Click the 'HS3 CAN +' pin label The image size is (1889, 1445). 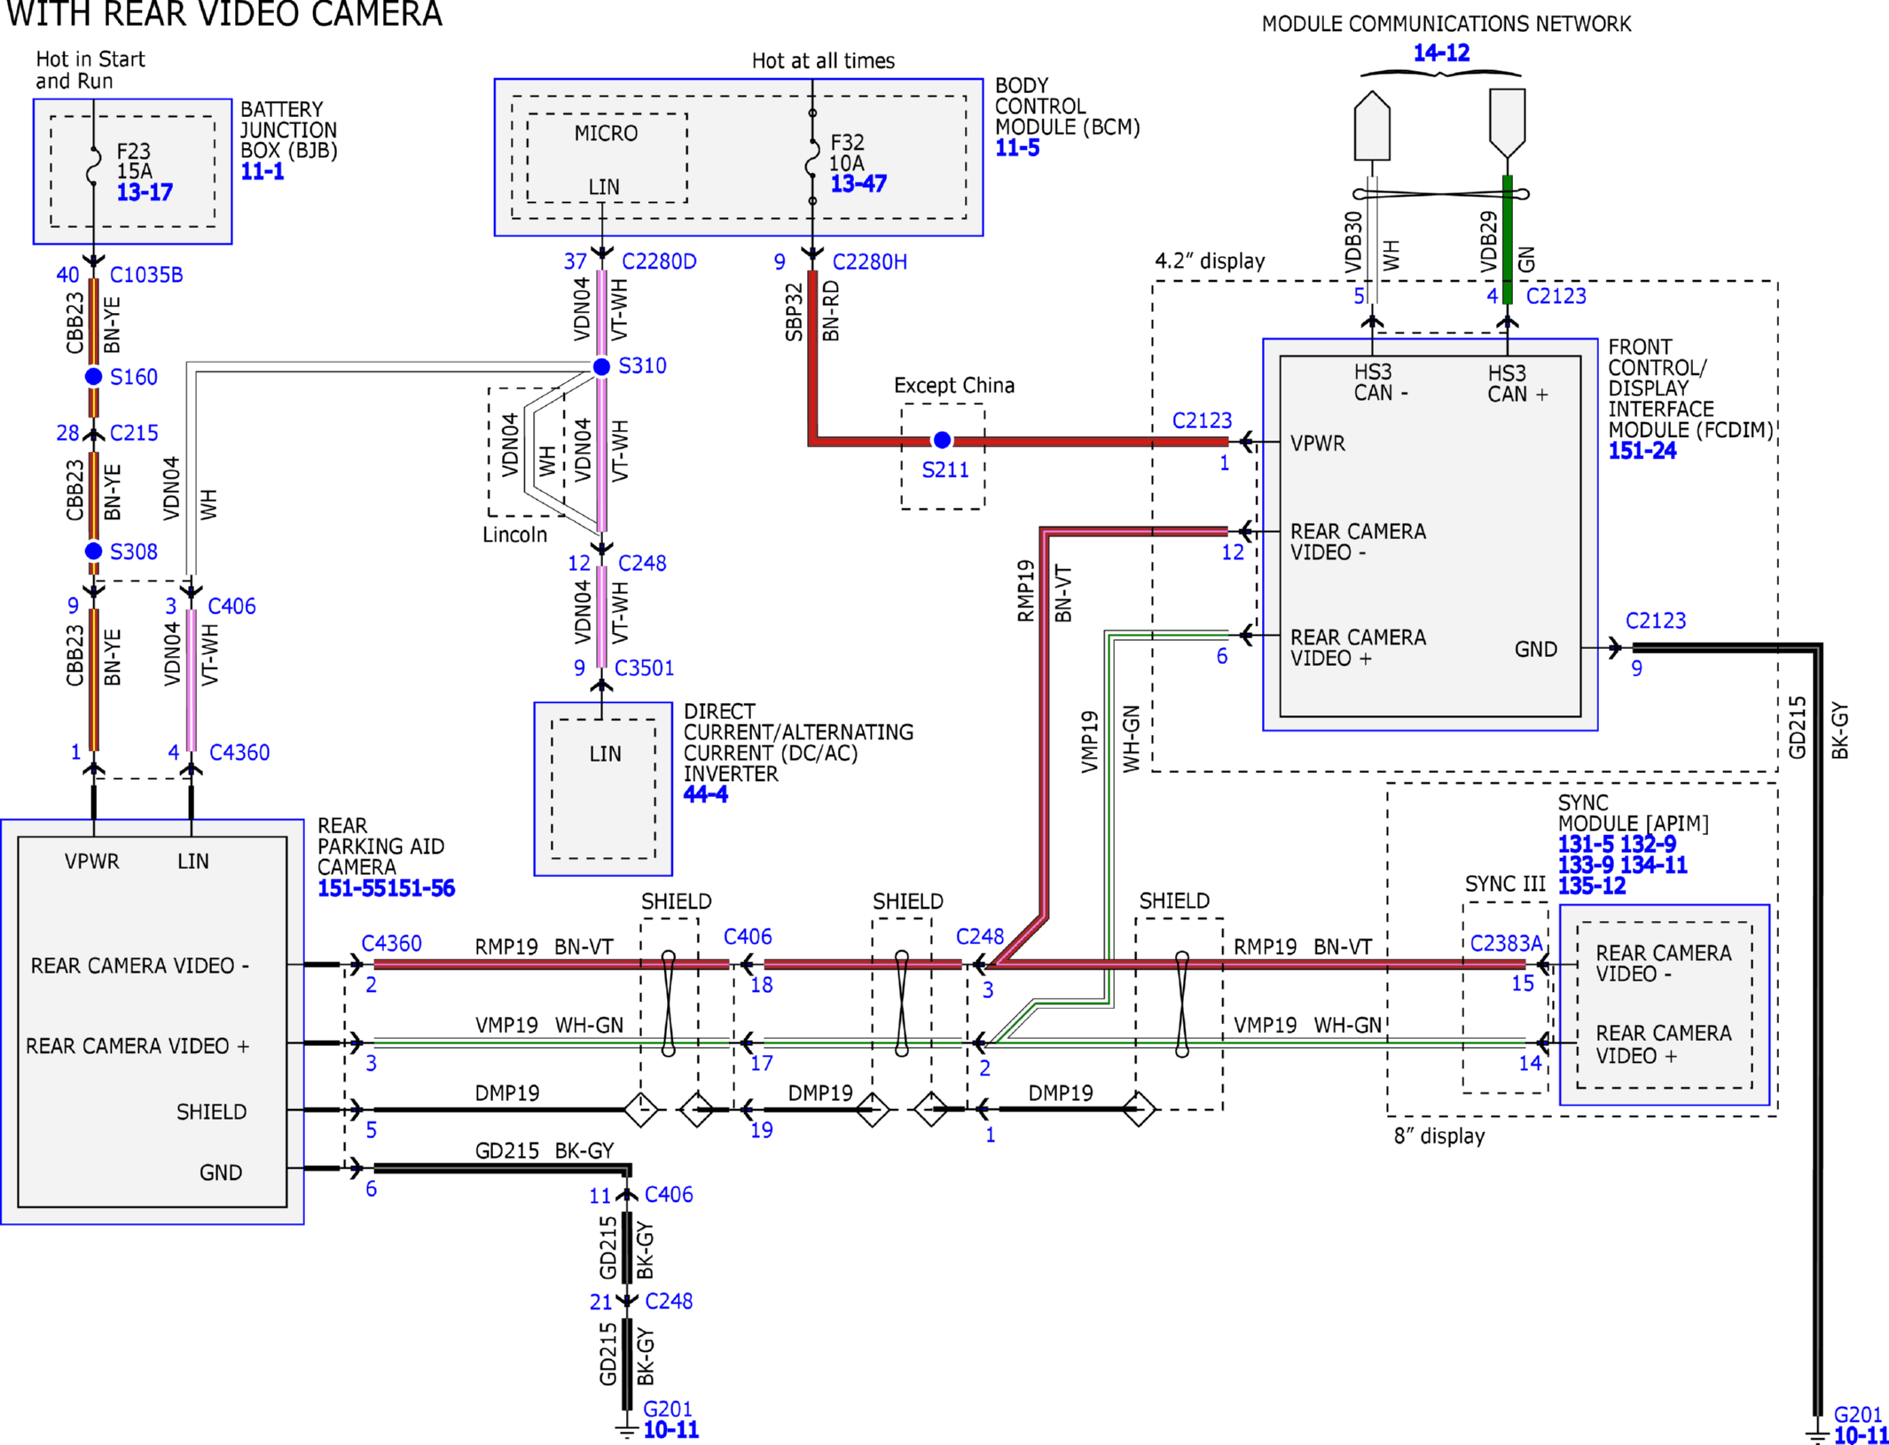1518,383
